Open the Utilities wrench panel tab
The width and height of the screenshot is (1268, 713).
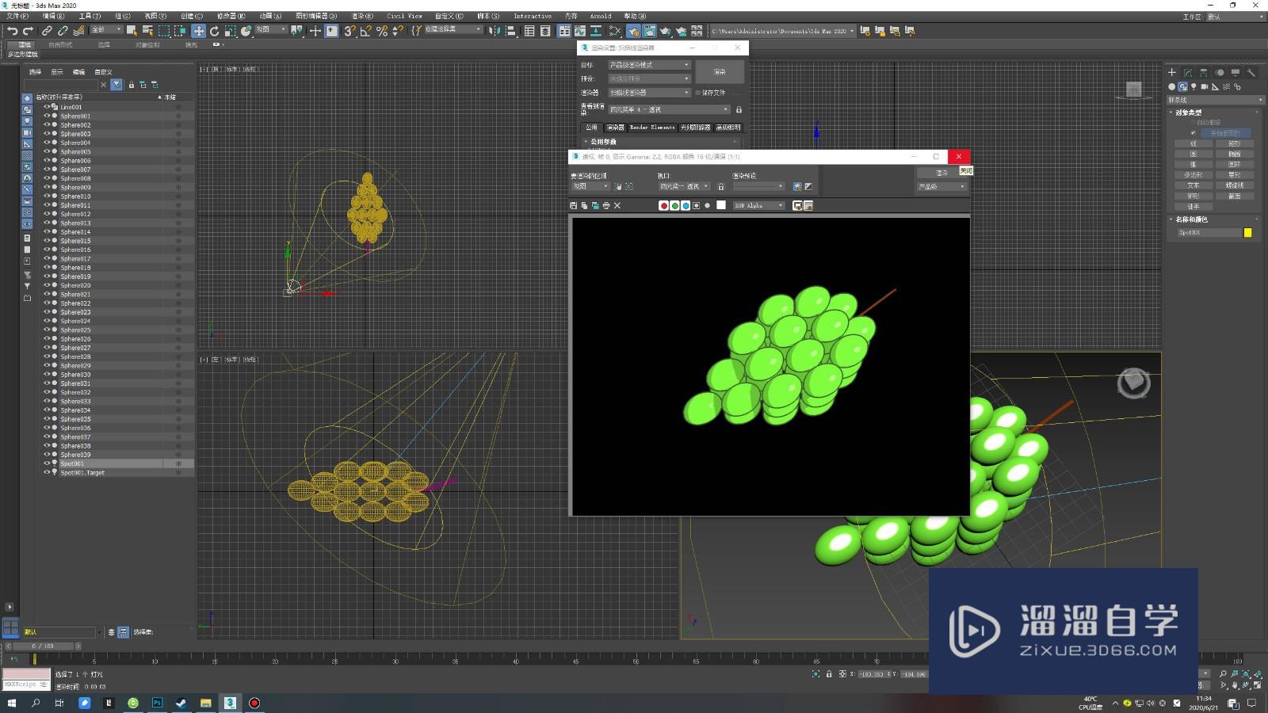pyautogui.click(x=1251, y=72)
